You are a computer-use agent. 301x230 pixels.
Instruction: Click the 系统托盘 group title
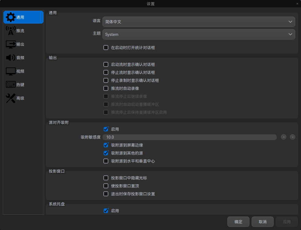[x=57, y=204]
